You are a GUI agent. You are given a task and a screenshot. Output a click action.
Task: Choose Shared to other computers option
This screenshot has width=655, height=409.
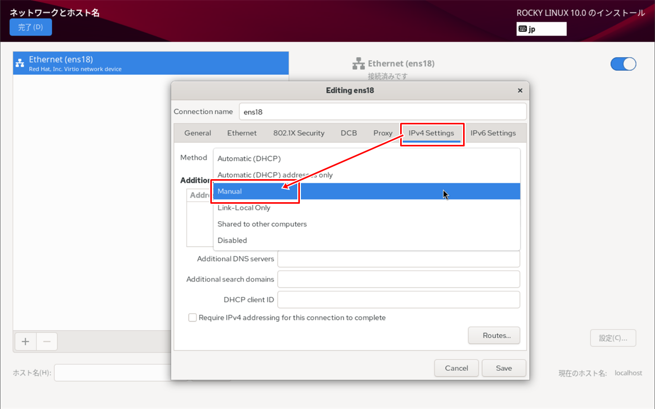pos(262,224)
